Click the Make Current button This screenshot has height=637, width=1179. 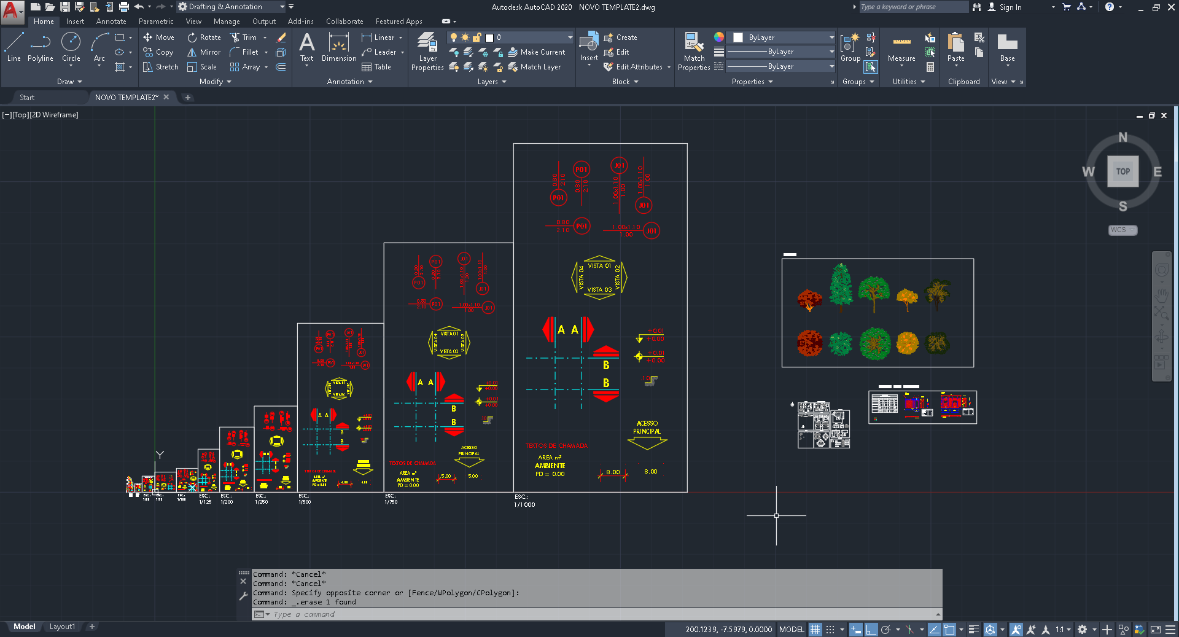[x=538, y=52]
